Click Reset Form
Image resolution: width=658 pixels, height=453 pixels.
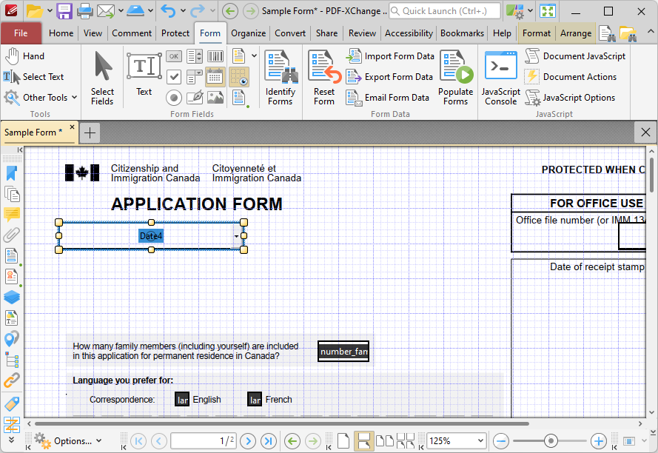324,78
